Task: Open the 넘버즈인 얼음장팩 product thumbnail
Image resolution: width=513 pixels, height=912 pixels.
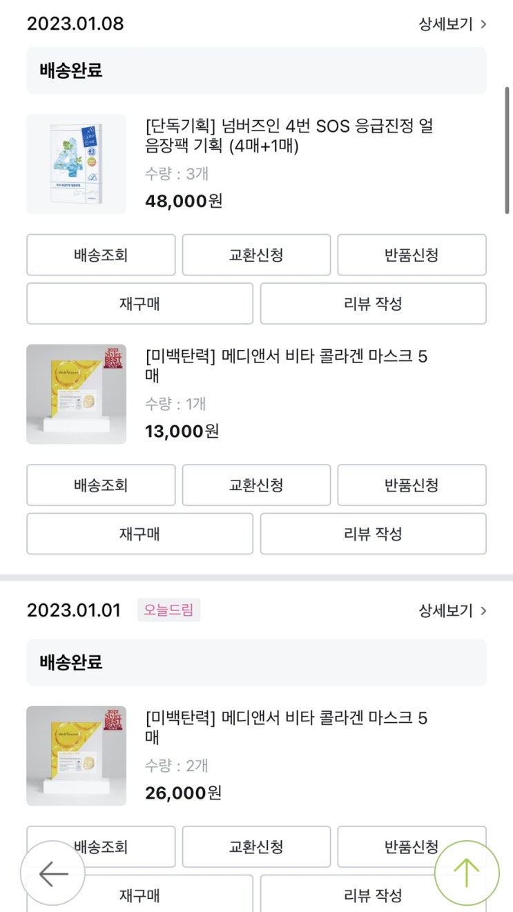Action: [76, 164]
